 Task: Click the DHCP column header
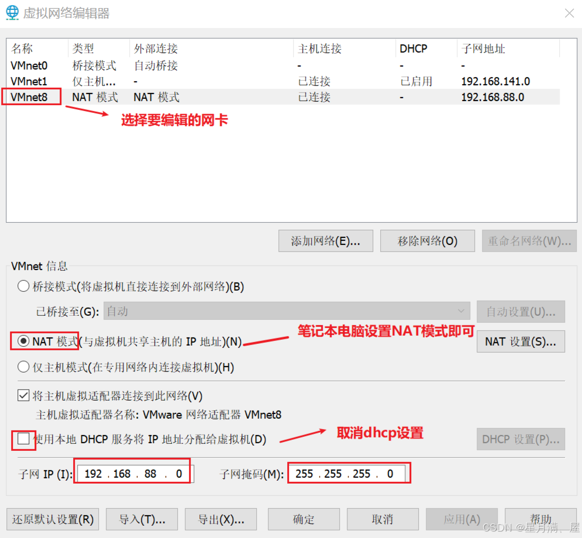point(426,49)
